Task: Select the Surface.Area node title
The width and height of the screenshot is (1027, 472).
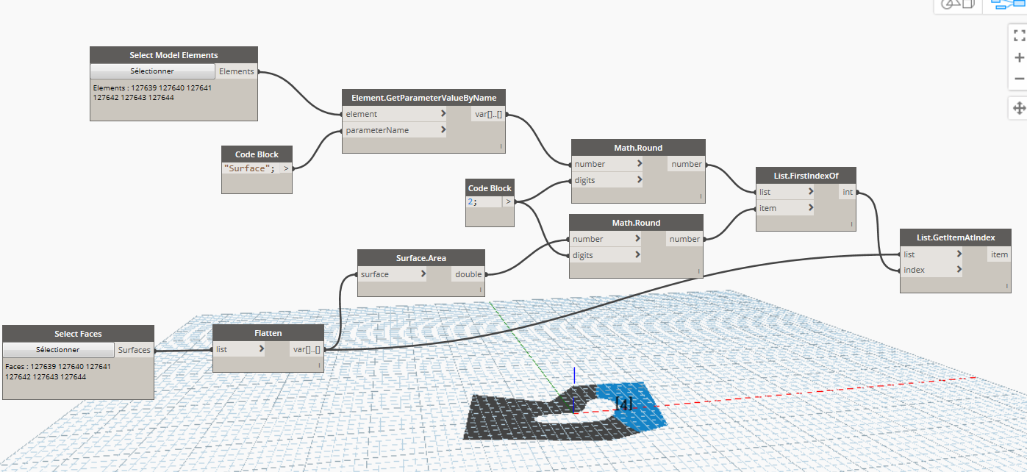Action: [421, 258]
